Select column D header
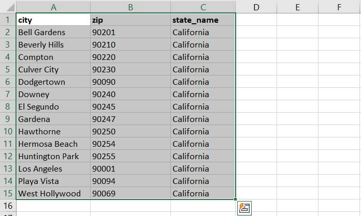The height and width of the screenshot is (216, 361). click(256, 7)
